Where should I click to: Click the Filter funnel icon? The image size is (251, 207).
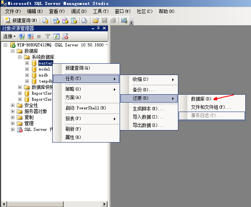(x=48, y=36)
